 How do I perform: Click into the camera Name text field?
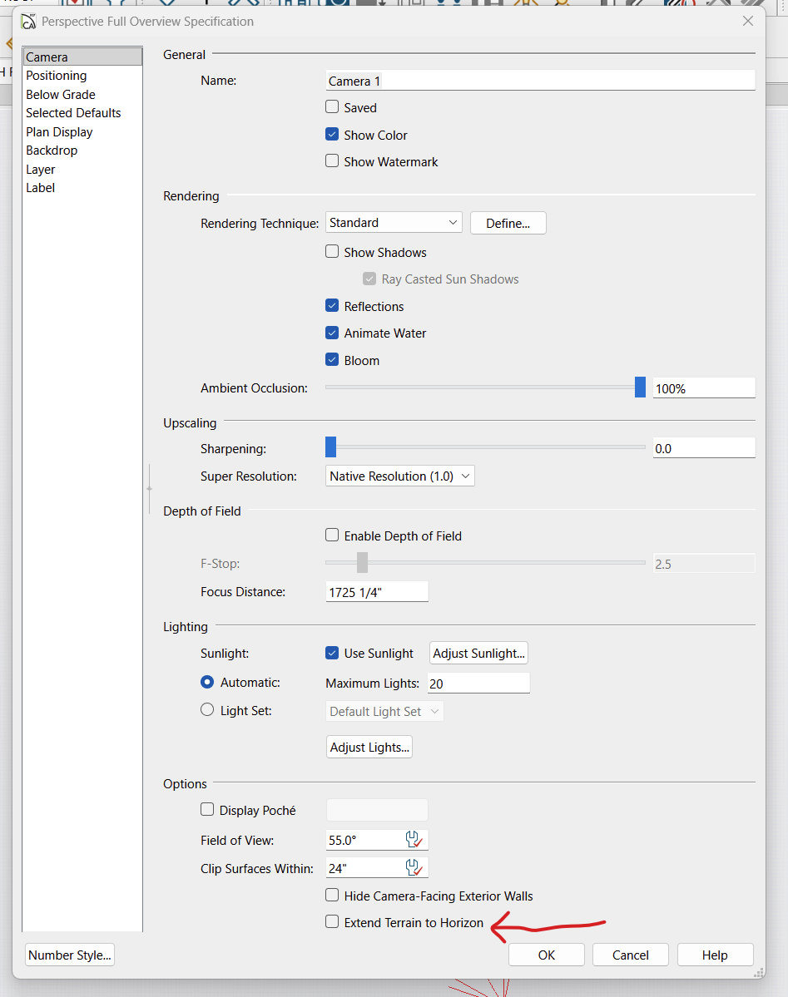pyautogui.click(x=541, y=81)
